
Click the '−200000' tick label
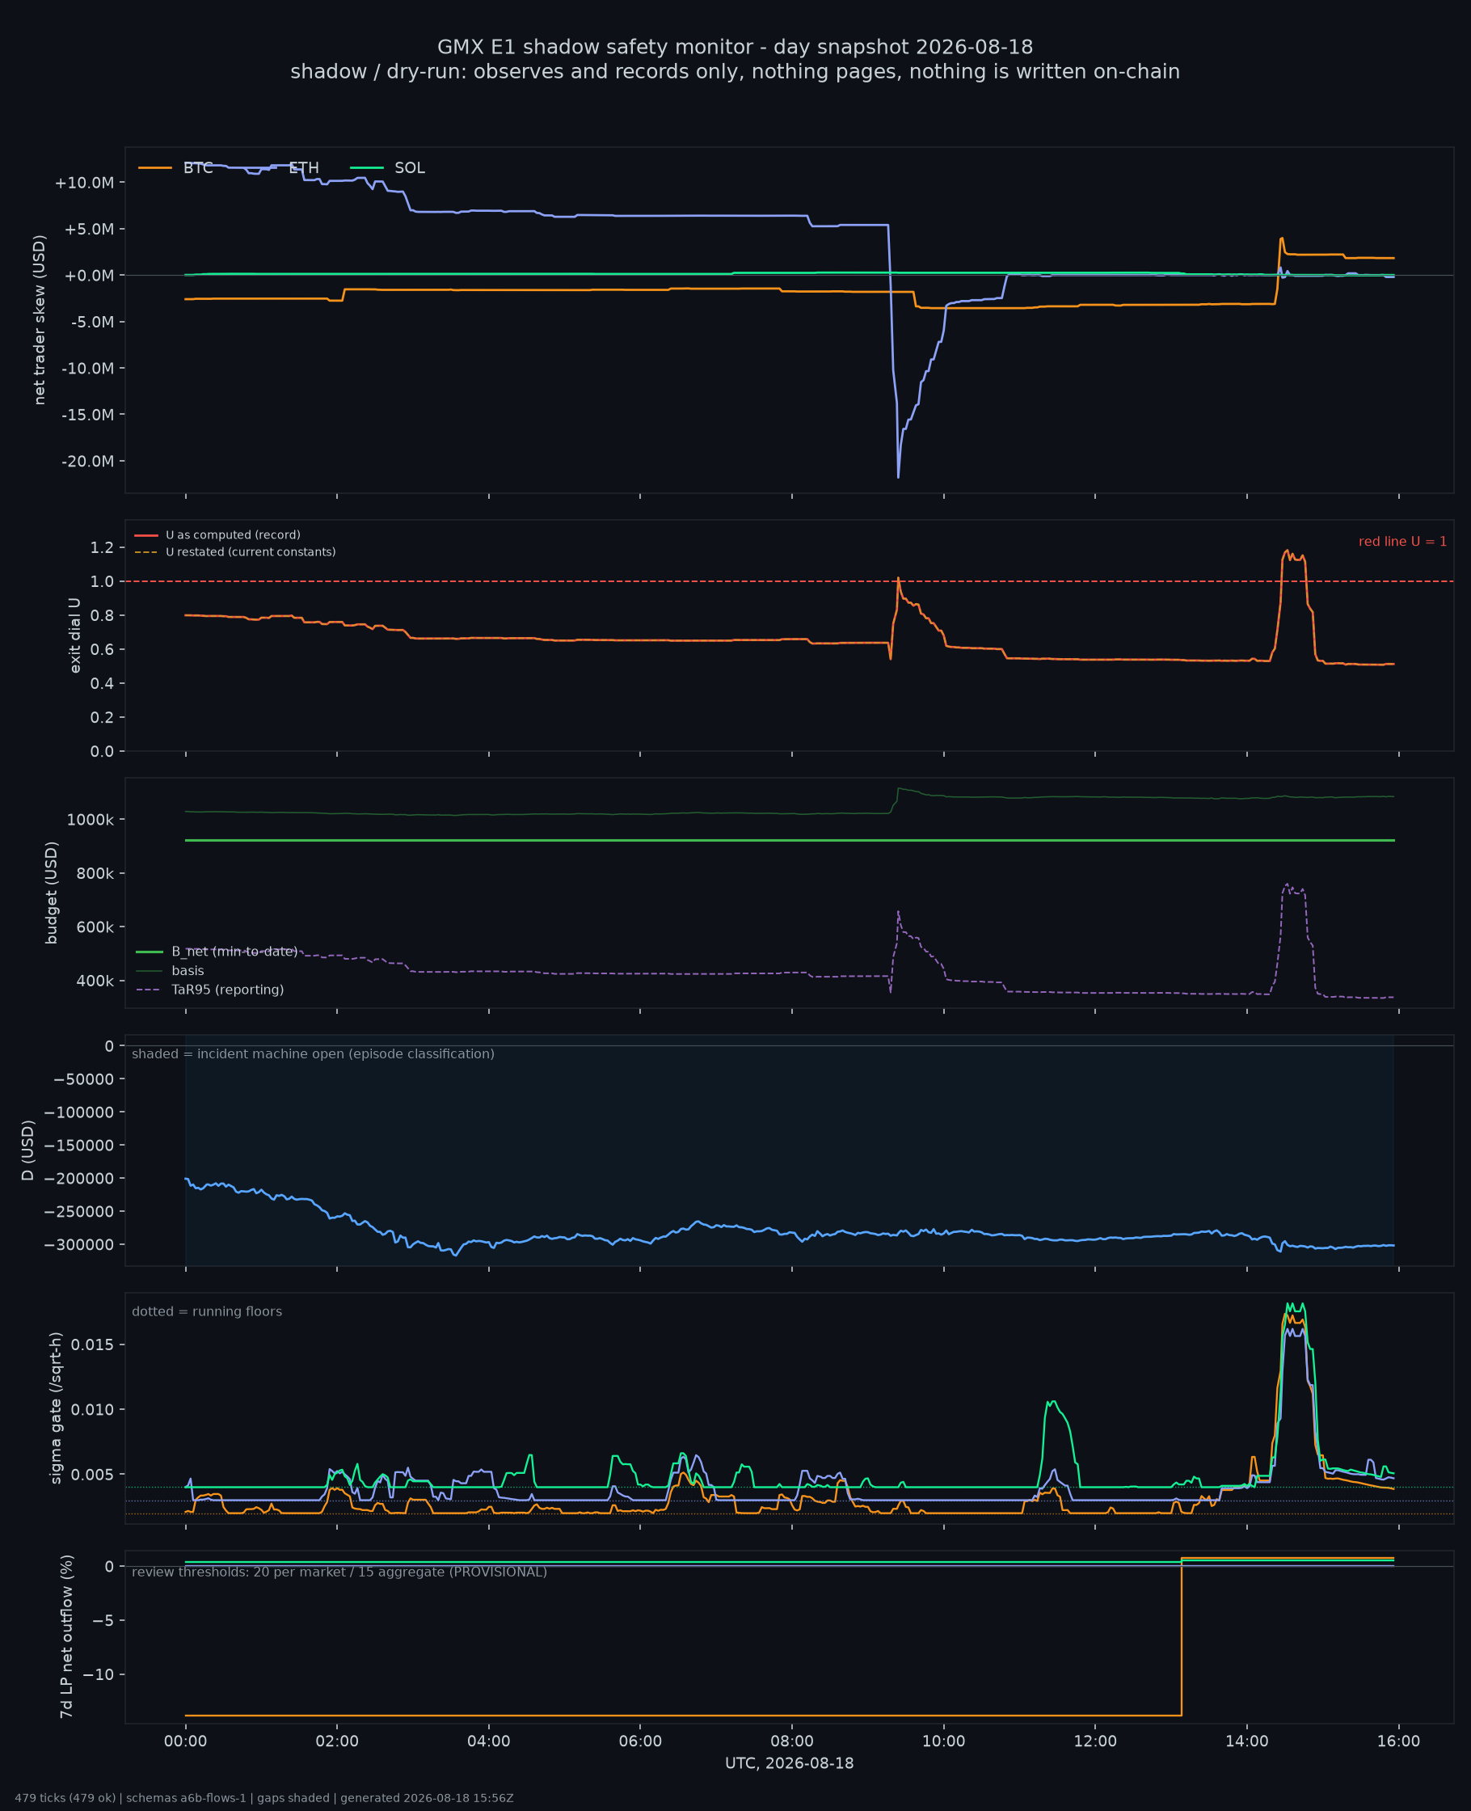coord(80,1179)
